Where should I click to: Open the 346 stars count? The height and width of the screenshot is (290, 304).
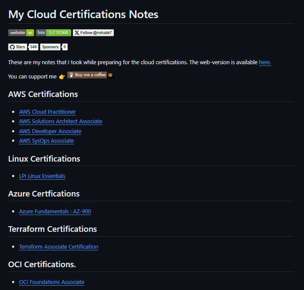pyautogui.click(x=33, y=47)
